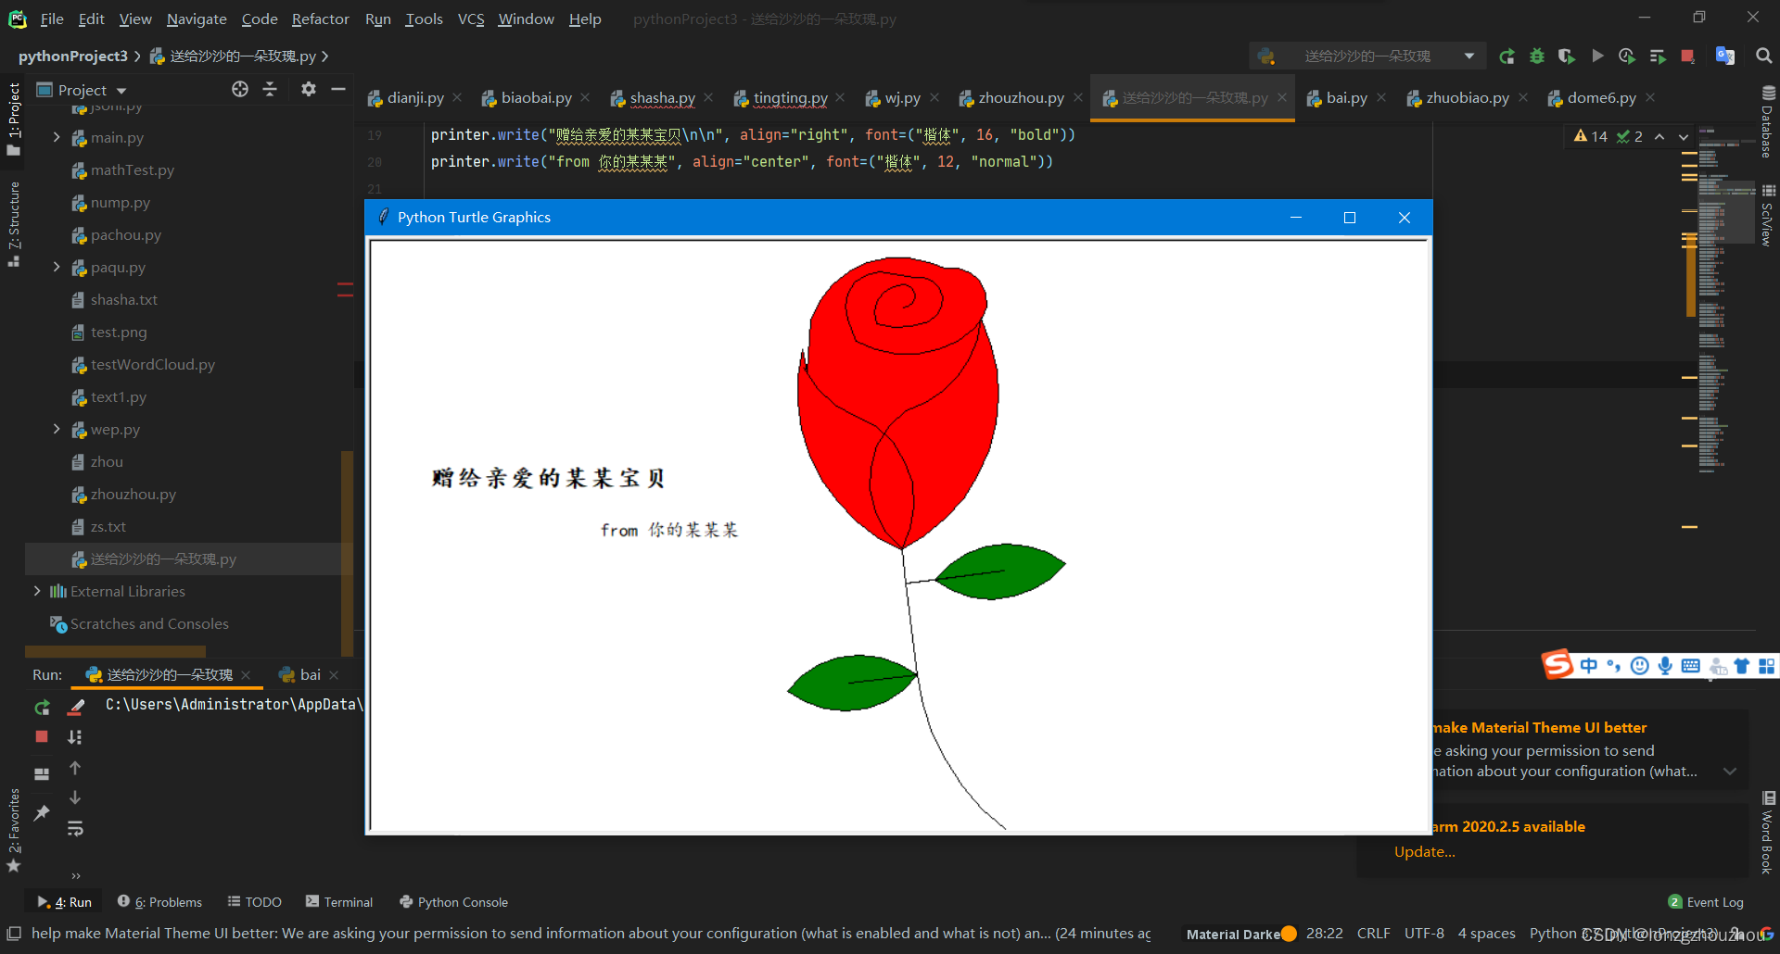Clear the Run console output with eraser icon
Viewport: 1780px width, 954px height.
75,706
